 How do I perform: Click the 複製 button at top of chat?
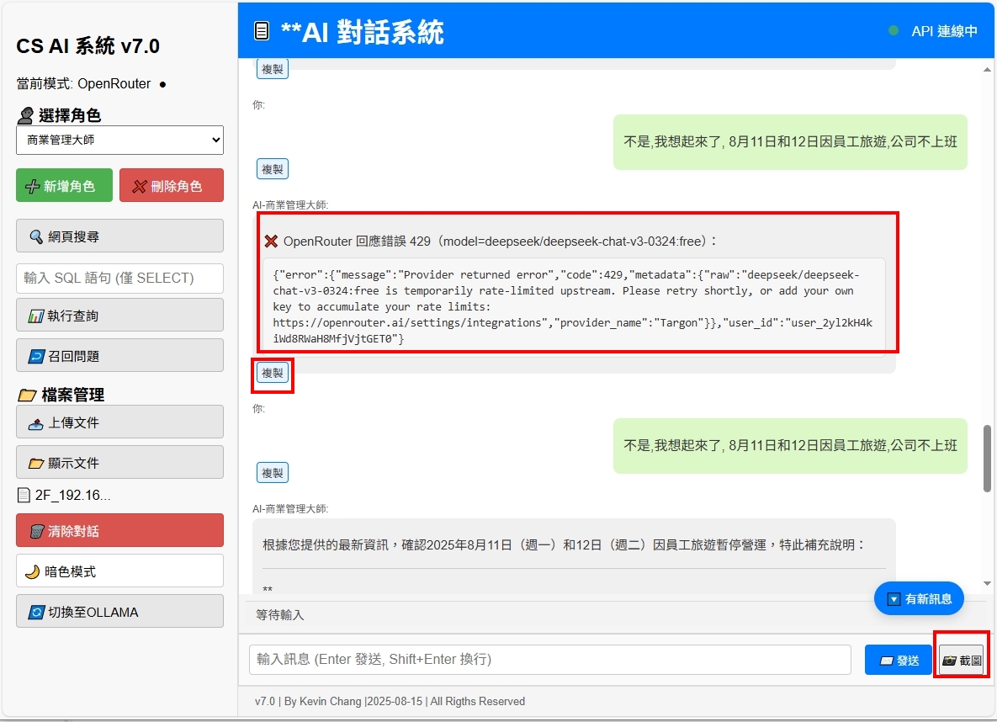(x=272, y=69)
